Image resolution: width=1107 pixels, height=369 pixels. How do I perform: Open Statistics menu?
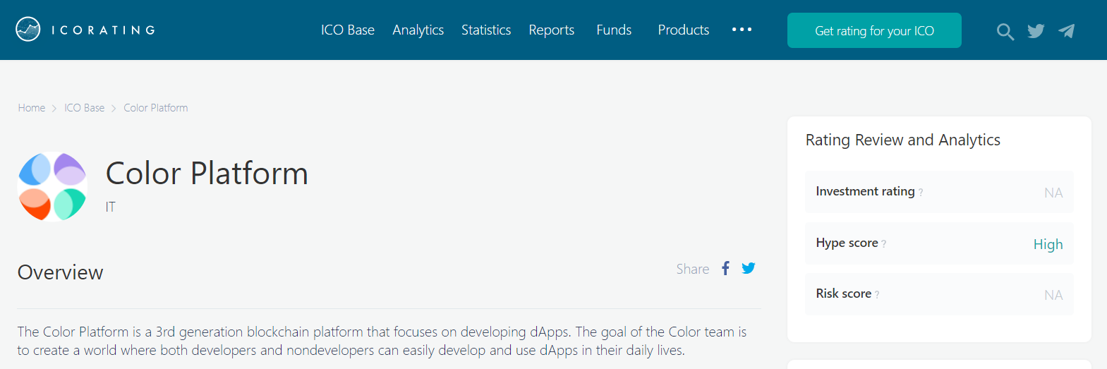(x=486, y=30)
